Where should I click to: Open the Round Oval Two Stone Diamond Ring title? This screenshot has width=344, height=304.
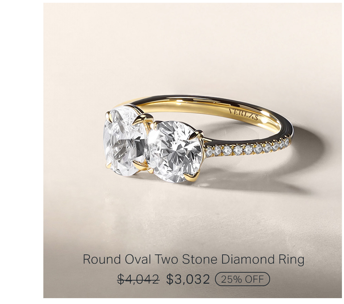[193, 259]
